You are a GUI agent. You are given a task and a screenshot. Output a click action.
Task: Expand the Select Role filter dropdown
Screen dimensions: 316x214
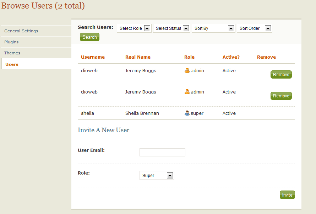134,28
